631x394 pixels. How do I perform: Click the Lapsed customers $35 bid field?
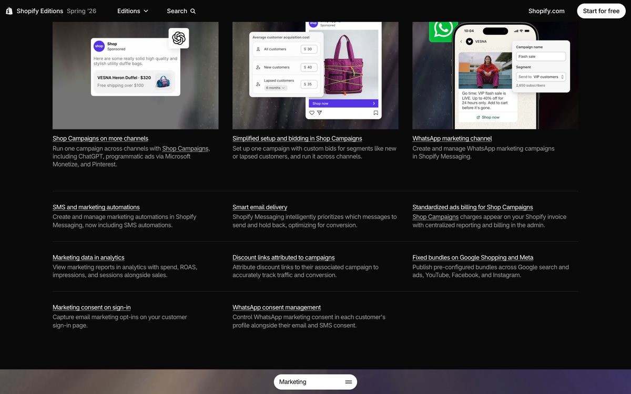(x=309, y=84)
